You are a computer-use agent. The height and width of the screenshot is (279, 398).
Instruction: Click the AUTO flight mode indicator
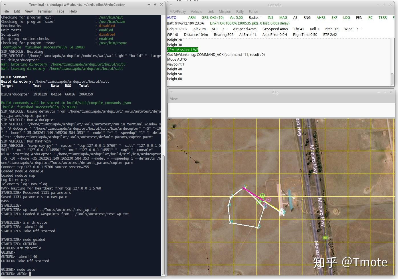[172, 17]
